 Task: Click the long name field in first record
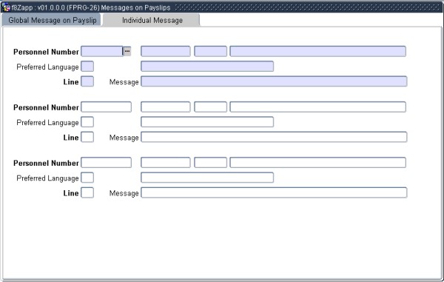pyautogui.click(x=318, y=51)
